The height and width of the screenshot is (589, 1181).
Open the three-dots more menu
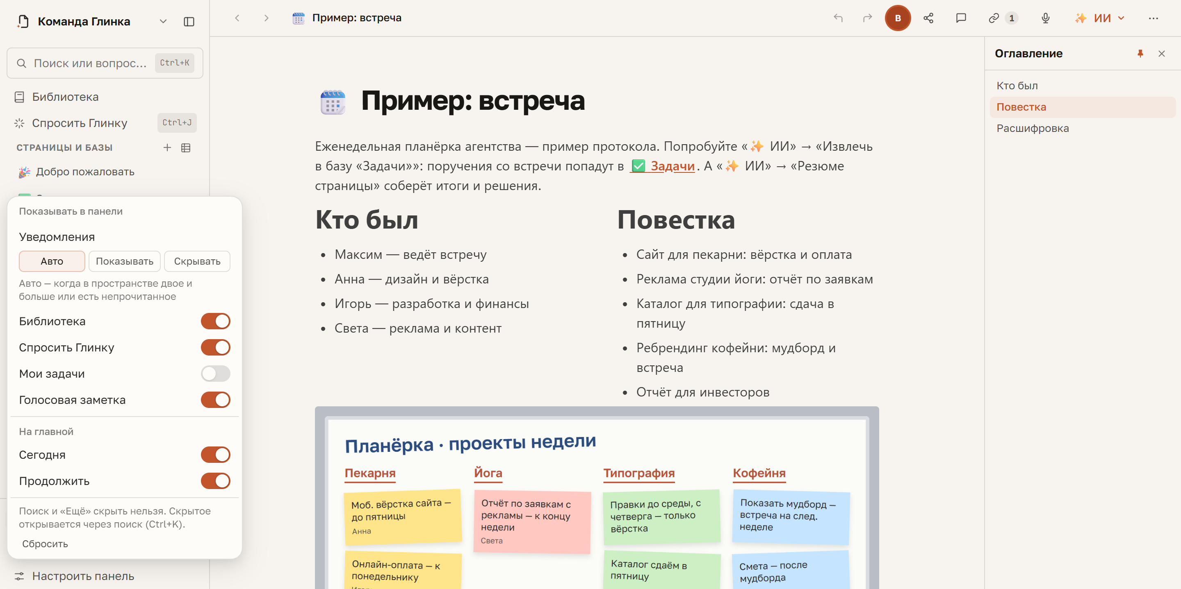pos(1153,18)
